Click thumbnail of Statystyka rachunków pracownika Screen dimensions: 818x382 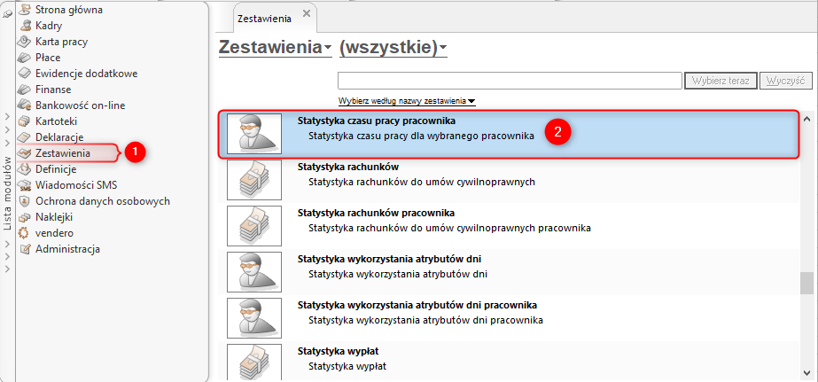pos(254,225)
